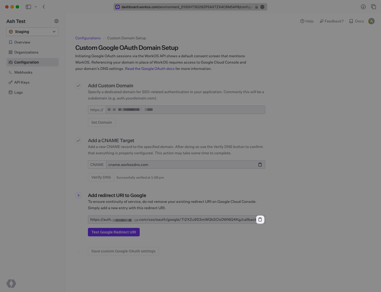The height and width of the screenshot is (292, 381).
Task: Go to API Keys page
Action: tap(22, 82)
